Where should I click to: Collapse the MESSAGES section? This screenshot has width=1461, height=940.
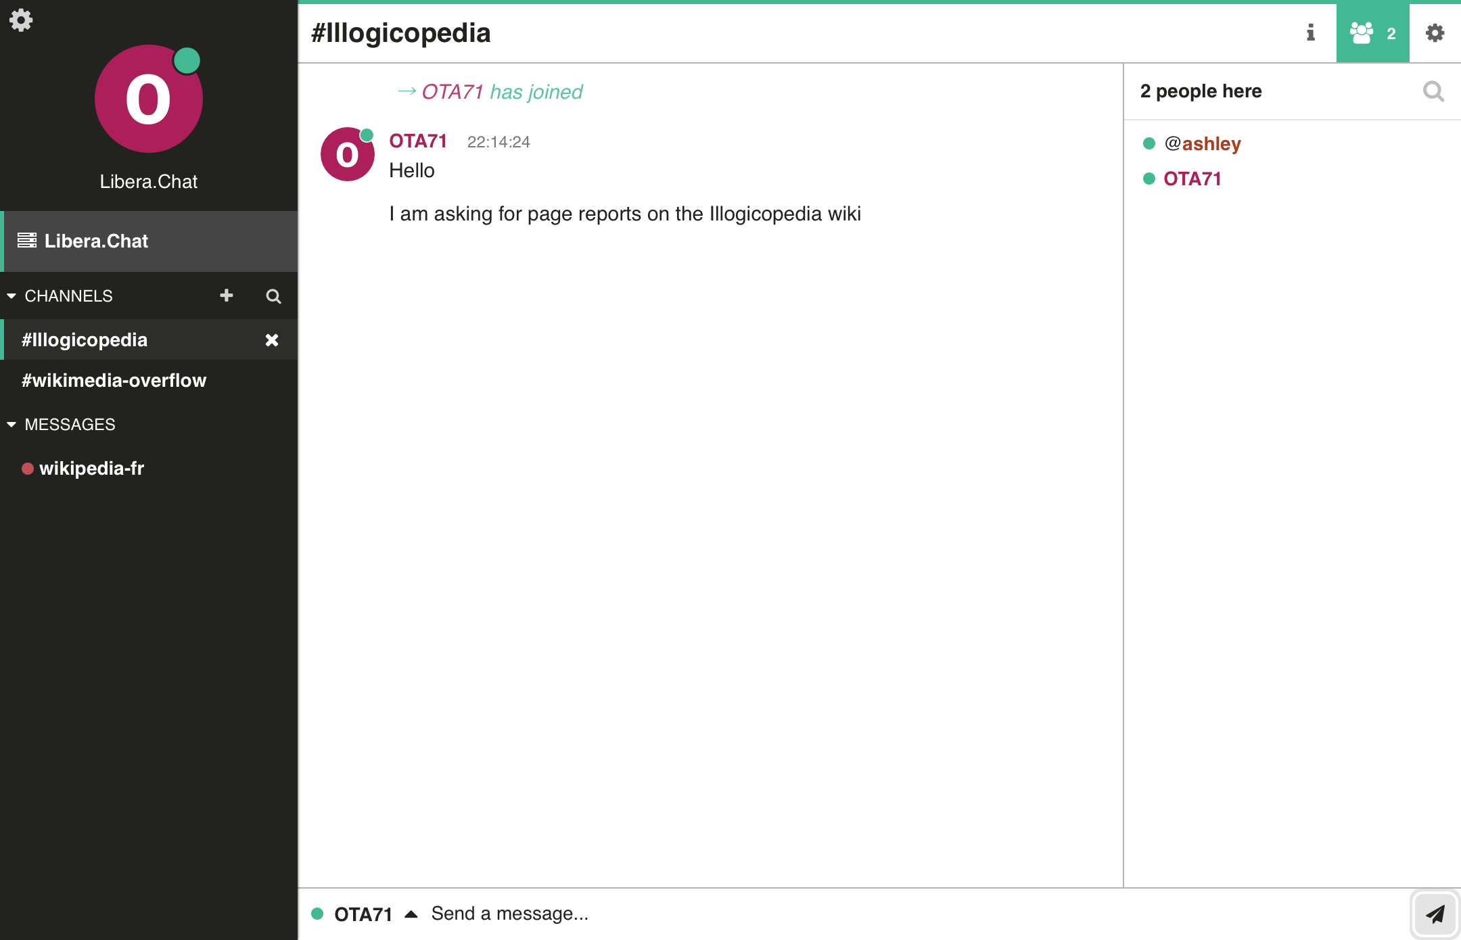(11, 425)
